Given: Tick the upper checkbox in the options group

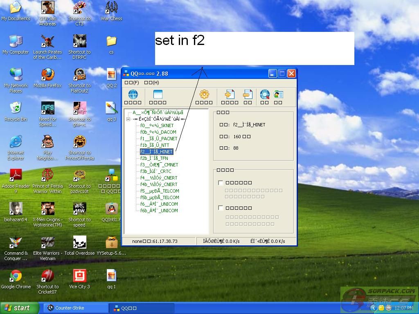Looking at the screenshot, I should coord(221,183).
